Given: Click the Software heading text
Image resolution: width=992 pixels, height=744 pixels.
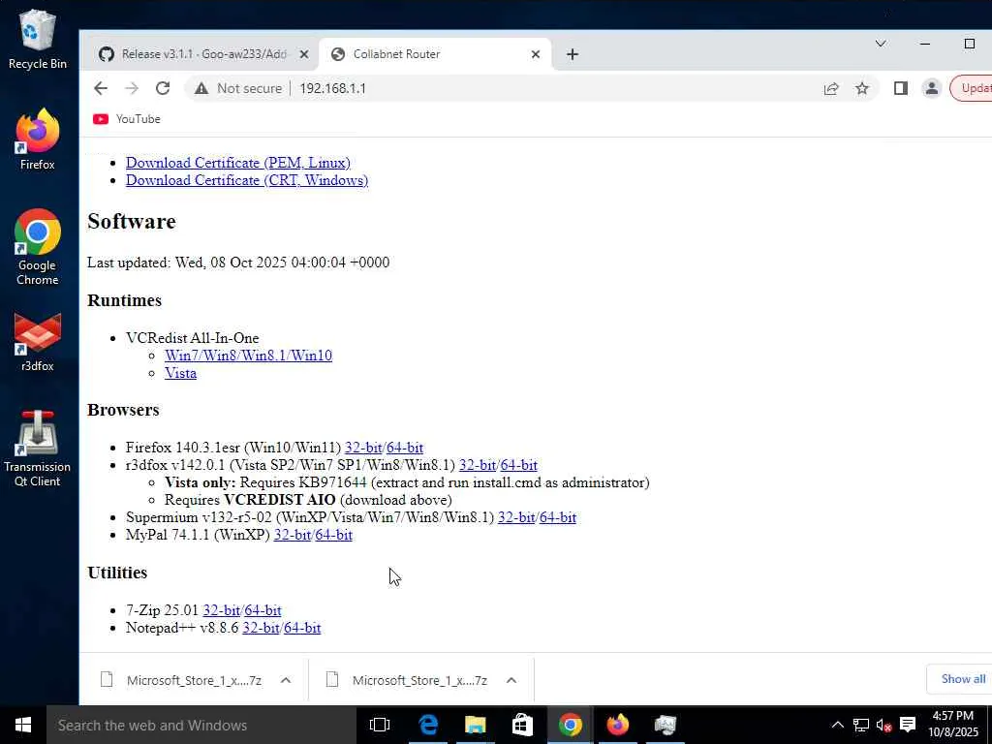Looking at the screenshot, I should [x=132, y=222].
